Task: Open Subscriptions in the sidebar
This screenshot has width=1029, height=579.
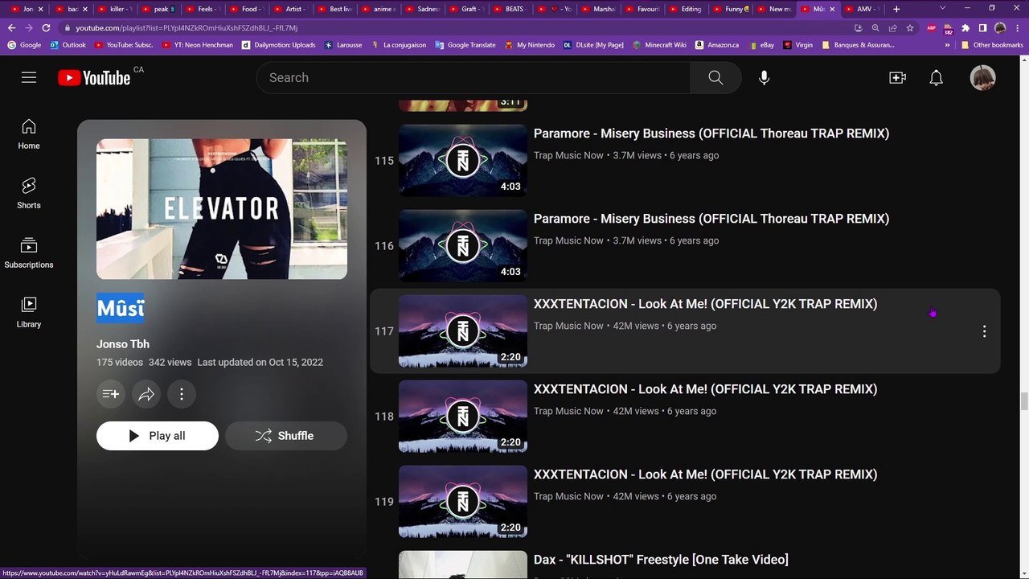Action: tap(29, 253)
